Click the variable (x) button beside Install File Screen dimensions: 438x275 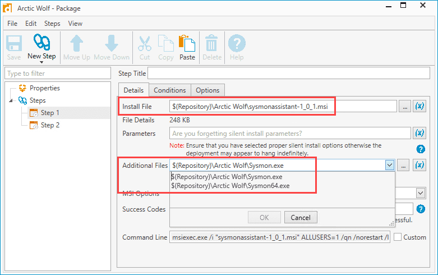point(419,106)
